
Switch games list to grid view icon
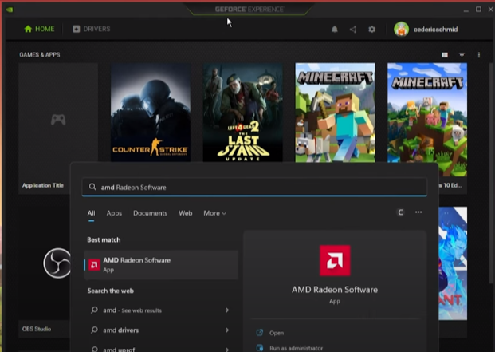click(445, 55)
